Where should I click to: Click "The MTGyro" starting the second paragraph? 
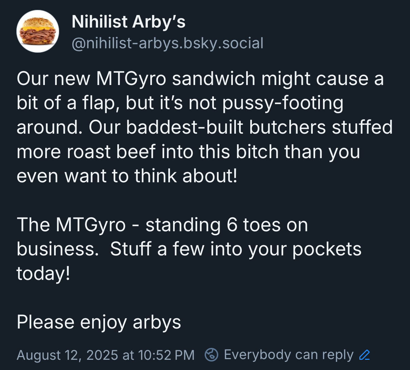point(71,225)
